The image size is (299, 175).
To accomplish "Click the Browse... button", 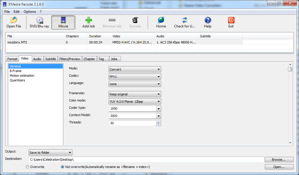I will pos(279,160).
